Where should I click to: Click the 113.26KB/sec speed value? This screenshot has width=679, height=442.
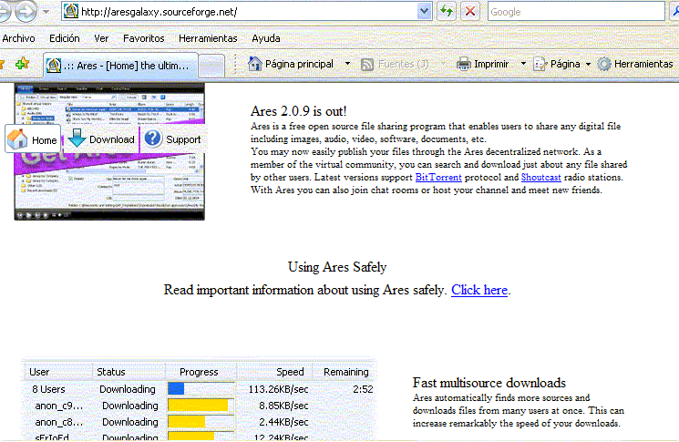(x=278, y=389)
